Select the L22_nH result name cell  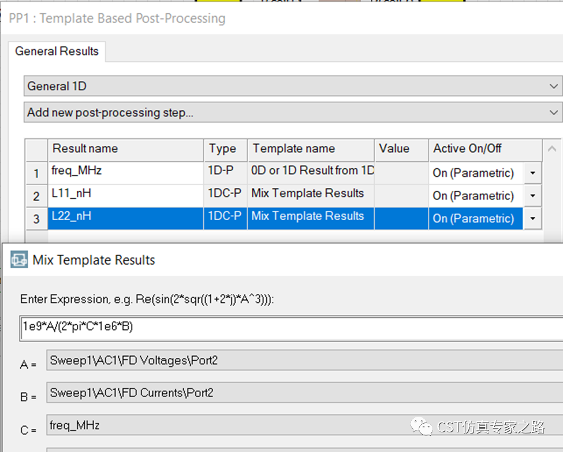[126, 218]
